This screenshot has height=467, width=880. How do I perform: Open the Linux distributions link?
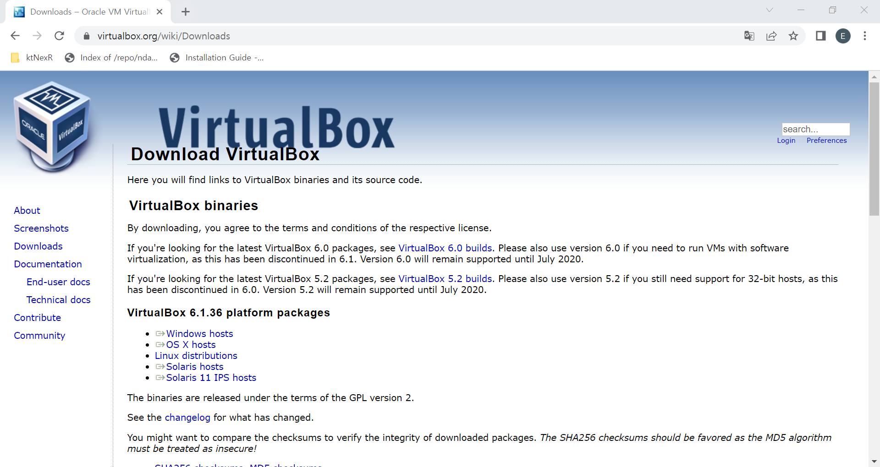point(196,356)
